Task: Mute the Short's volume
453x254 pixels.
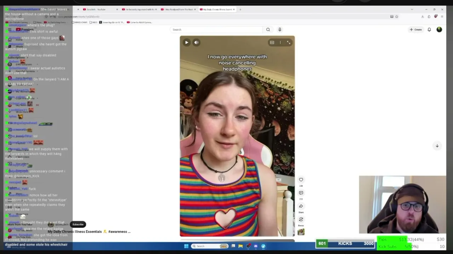Action: click(x=196, y=42)
